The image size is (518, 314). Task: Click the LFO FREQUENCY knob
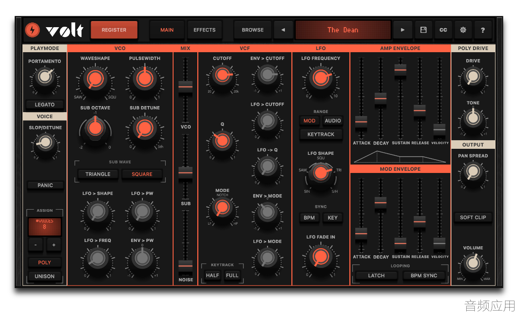(x=321, y=78)
